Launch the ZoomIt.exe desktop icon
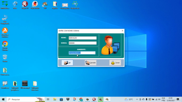Image resolution: width=182 pixels, height=102 pixels. coord(5,85)
